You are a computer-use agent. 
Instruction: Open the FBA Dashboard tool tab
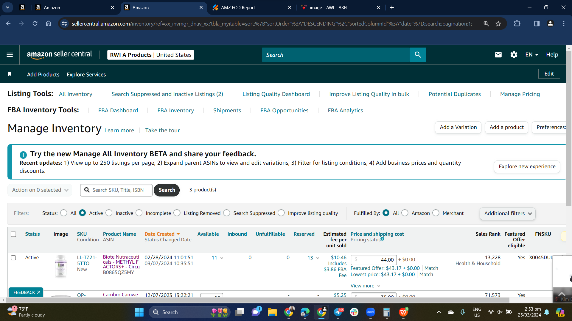118,111
